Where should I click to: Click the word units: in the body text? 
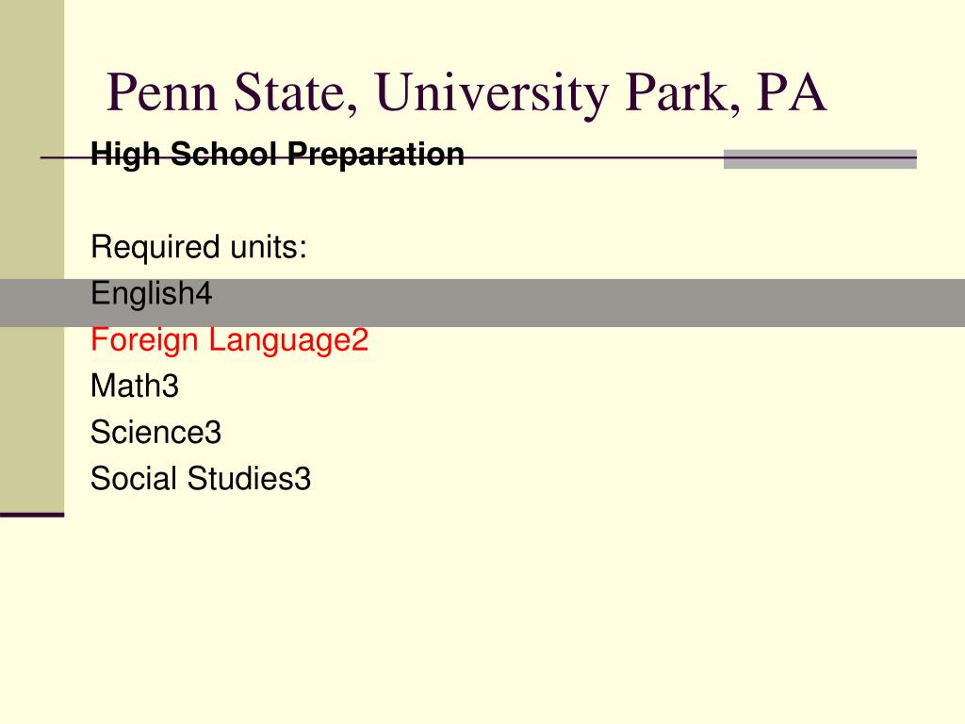pyautogui.click(x=269, y=248)
